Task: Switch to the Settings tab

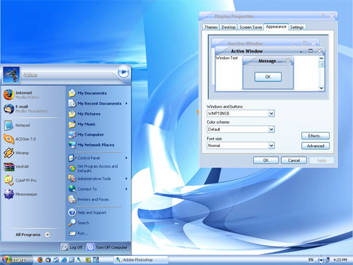Action: (x=296, y=27)
